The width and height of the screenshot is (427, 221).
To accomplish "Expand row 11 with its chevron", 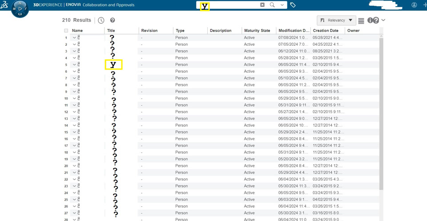I will click(x=74, y=105).
